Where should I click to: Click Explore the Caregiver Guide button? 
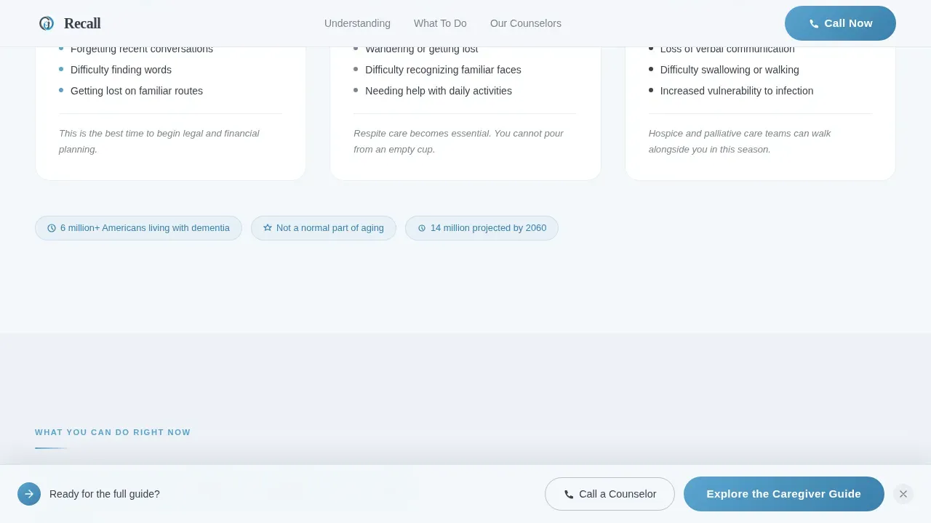(784, 494)
